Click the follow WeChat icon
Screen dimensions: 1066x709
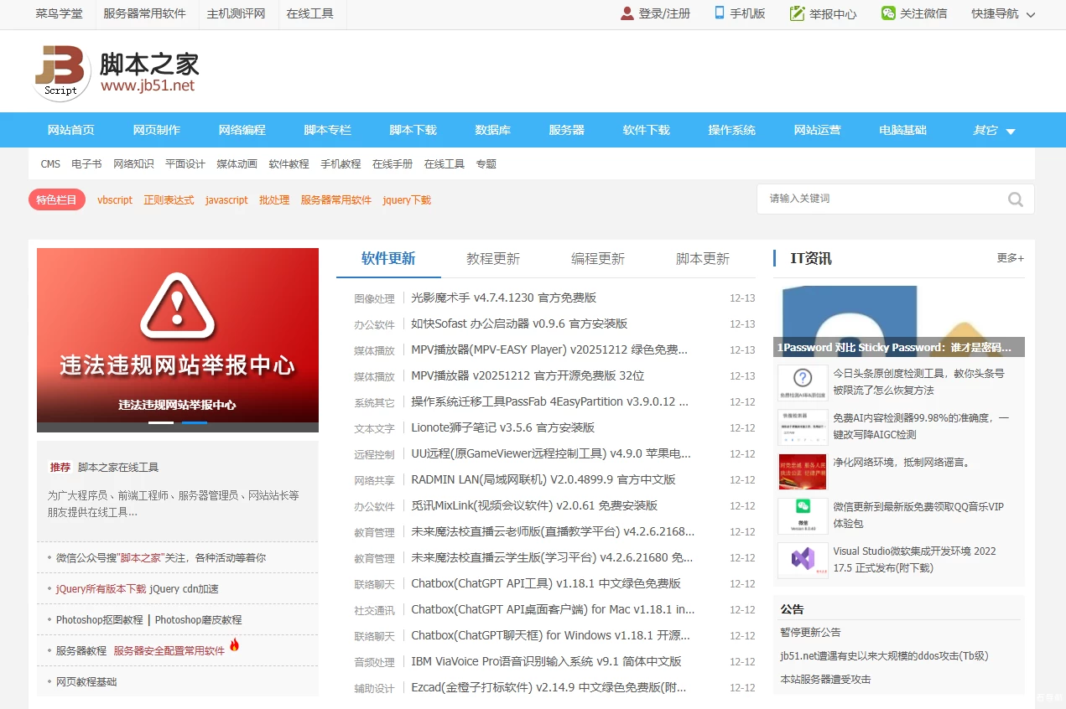coord(888,13)
